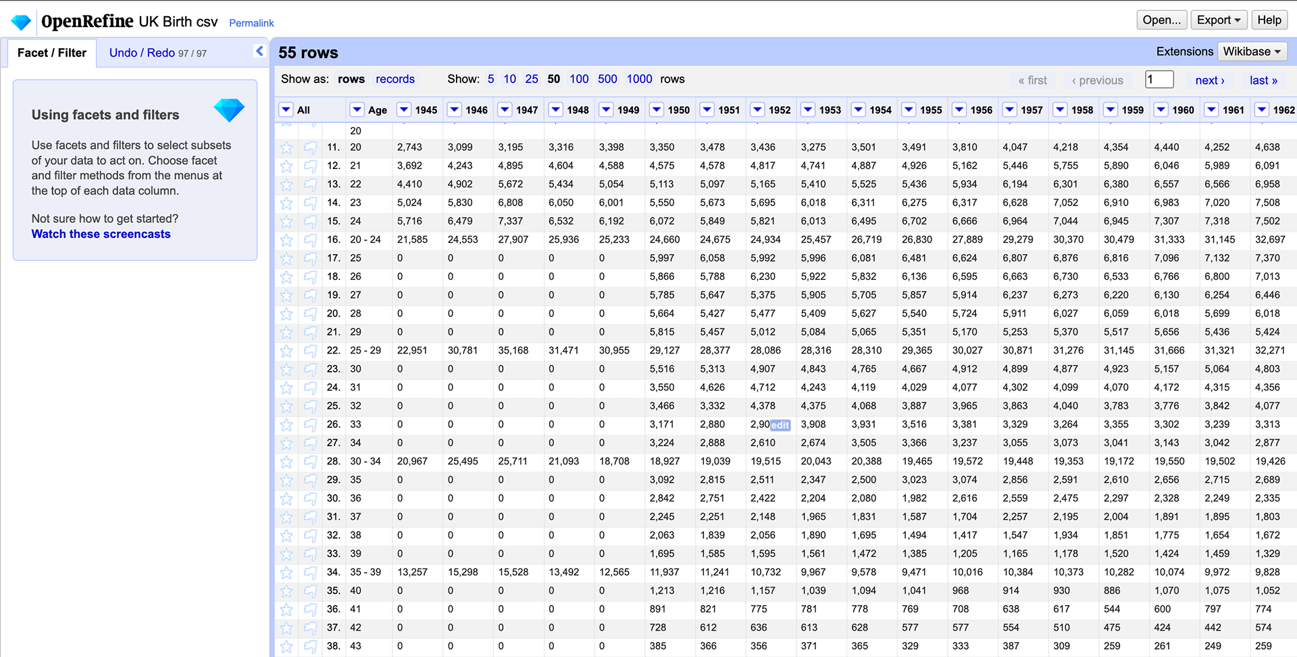Flag row 36
Image resolution: width=1297 pixels, height=657 pixels.
(310, 609)
